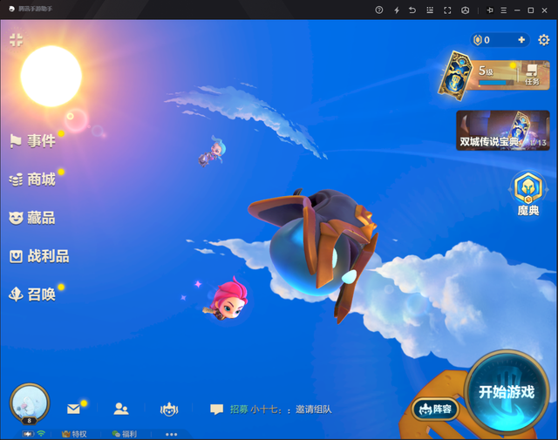The image size is (558, 440).
Task: Open the mail envelope icon
Action: [73, 409]
